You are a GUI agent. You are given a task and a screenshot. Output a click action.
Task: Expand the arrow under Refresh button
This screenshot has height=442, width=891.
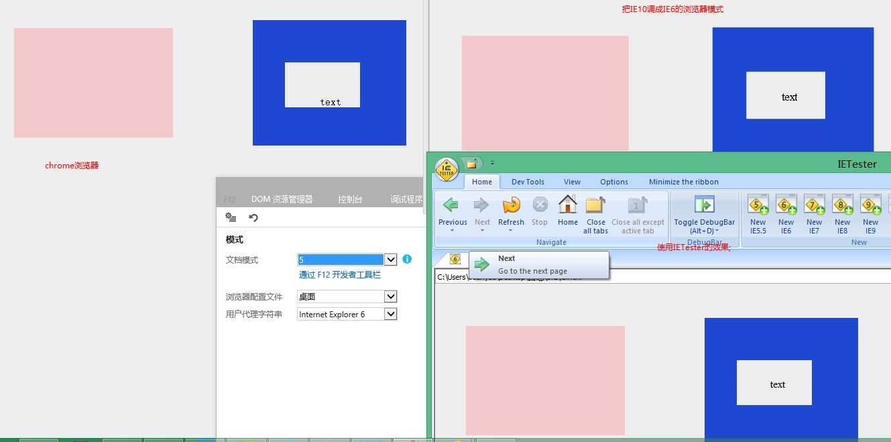[511, 231]
